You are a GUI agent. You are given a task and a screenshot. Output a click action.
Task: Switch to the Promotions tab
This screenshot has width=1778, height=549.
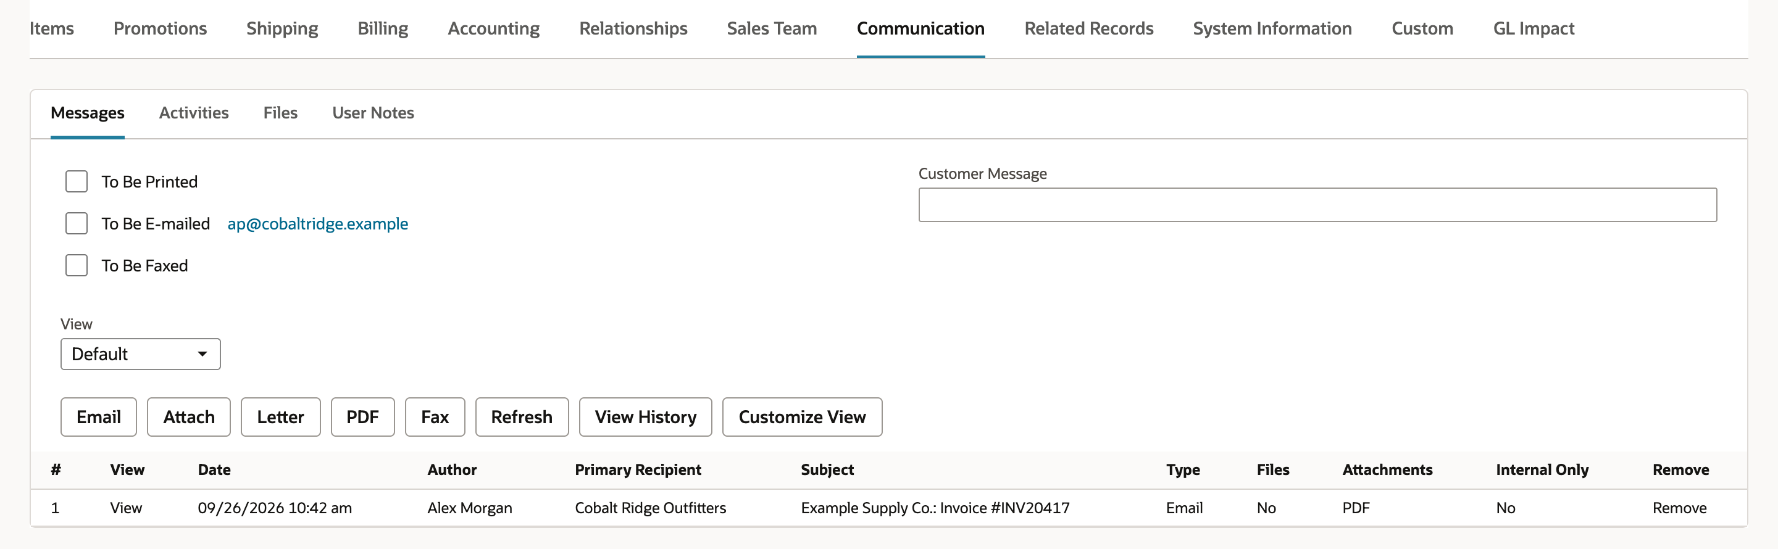pos(160,28)
